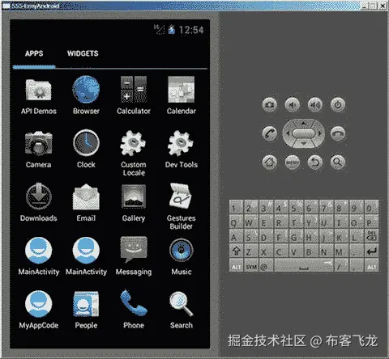Open Custom Locale app
This screenshot has height=359, width=389.
tap(134, 153)
